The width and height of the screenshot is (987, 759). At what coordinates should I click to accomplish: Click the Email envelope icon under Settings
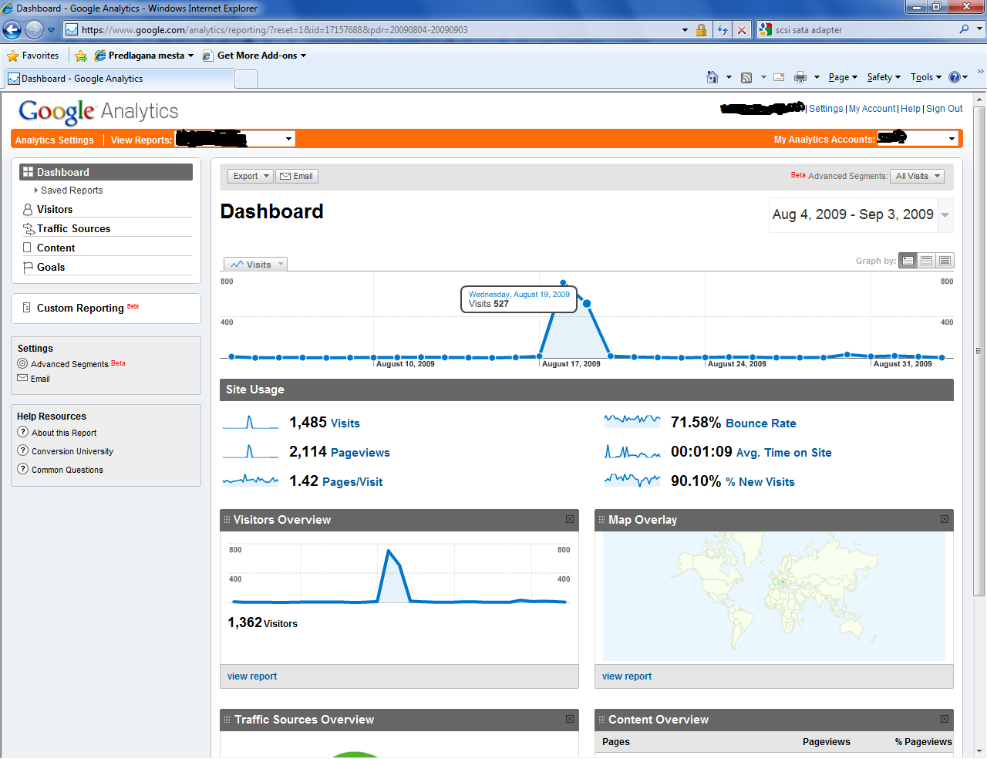[x=22, y=378]
